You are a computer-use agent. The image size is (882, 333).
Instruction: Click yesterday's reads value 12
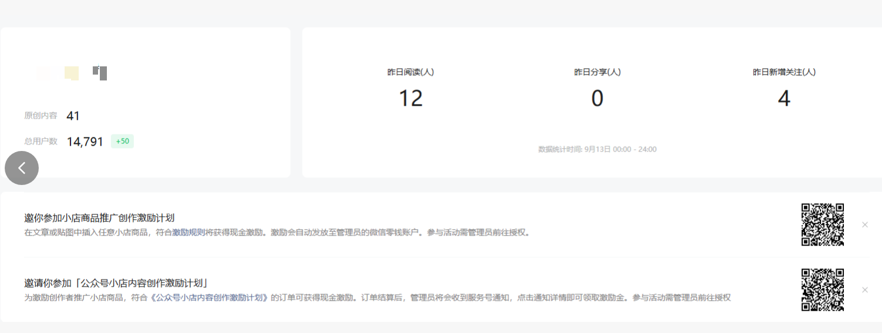point(410,98)
